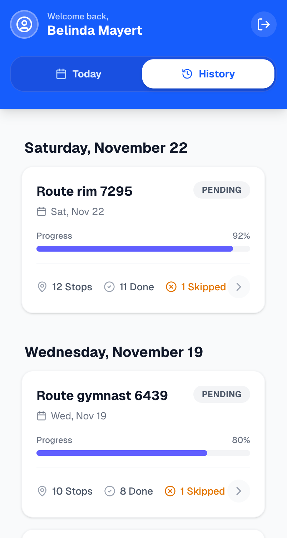The height and width of the screenshot is (538, 287).
Task: Toggle the PENDING status badge on Route gymnast 6439
Action: [x=222, y=394]
